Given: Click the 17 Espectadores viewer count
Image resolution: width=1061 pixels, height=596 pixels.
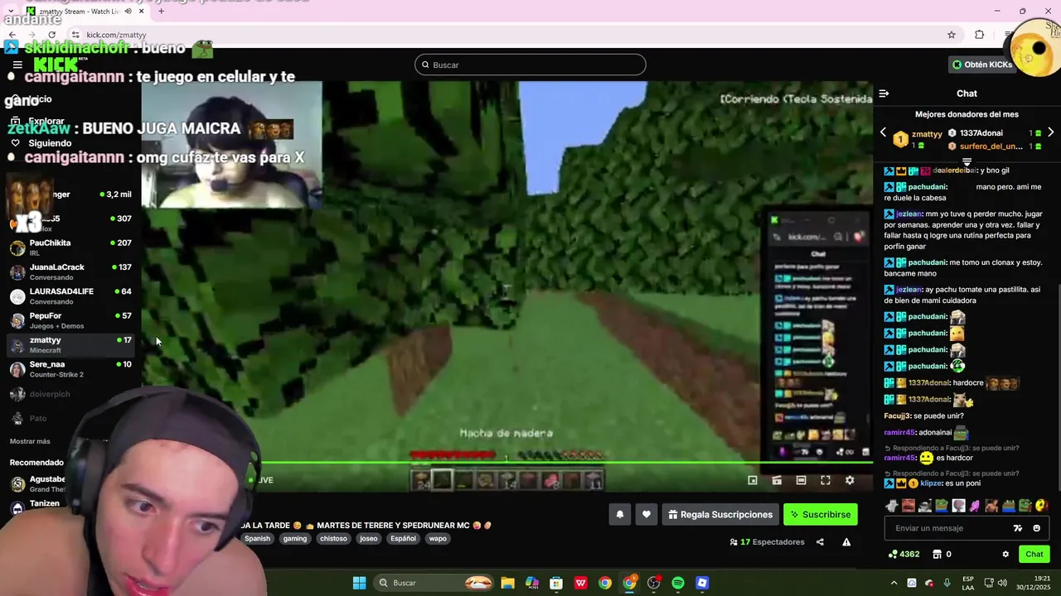Looking at the screenshot, I should [x=767, y=542].
